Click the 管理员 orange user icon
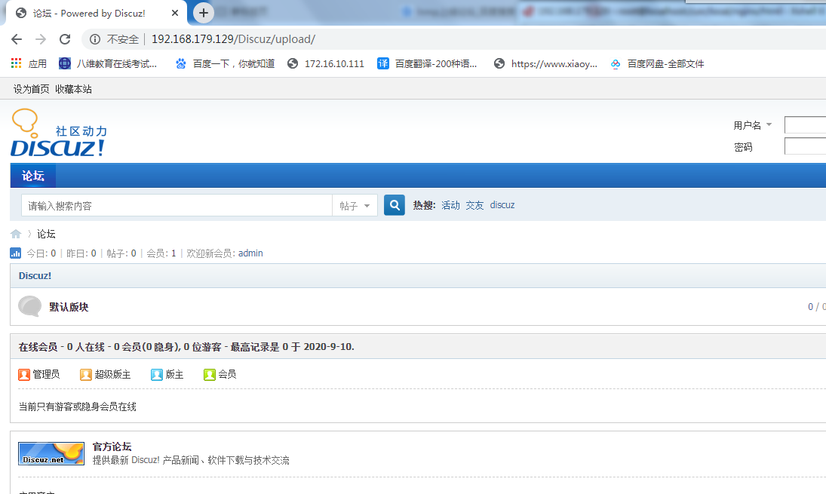826x494 pixels. click(23, 374)
